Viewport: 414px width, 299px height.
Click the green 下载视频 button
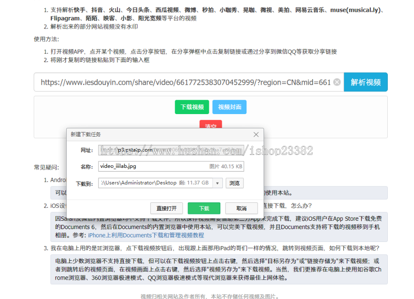click(192, 107)
